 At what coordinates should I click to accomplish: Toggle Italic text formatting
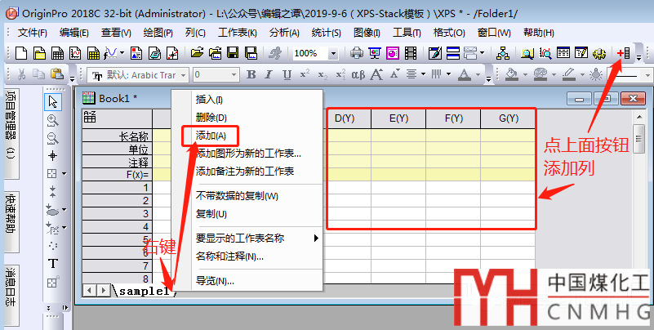(269, 74)
